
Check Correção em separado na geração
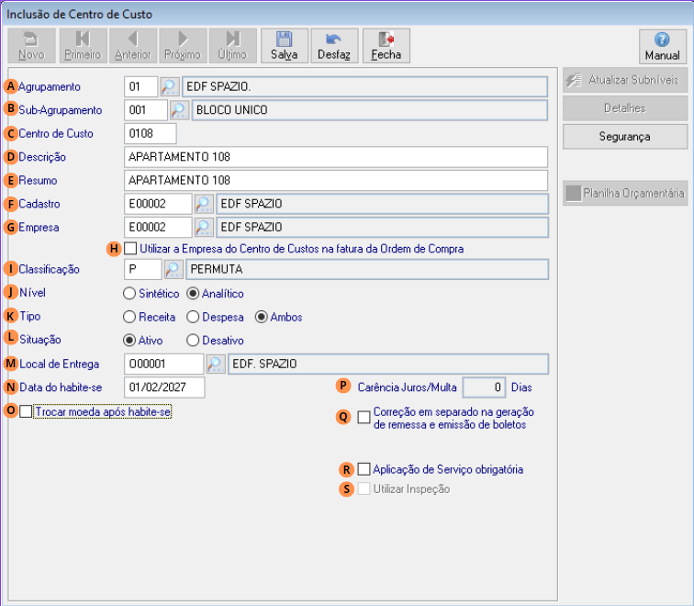click(x=364, y=417)
